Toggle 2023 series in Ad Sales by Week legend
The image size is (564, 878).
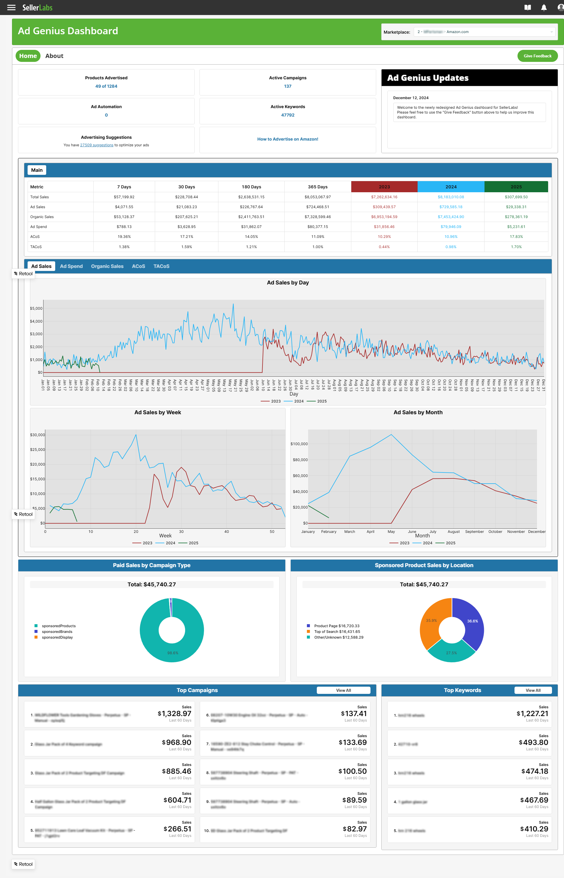(x=142, y=543)
